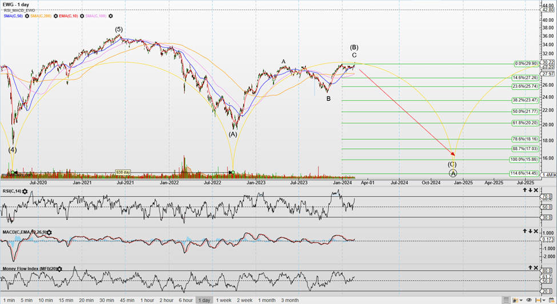Move Money Flow Index panel up
The image size is (557, 304).
(530, 267)
